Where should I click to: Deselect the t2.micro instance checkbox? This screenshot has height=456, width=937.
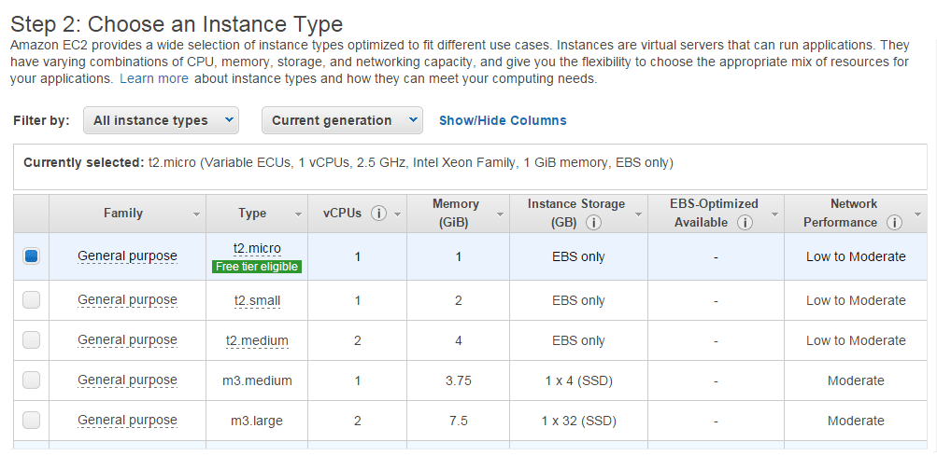click(32, 256)
